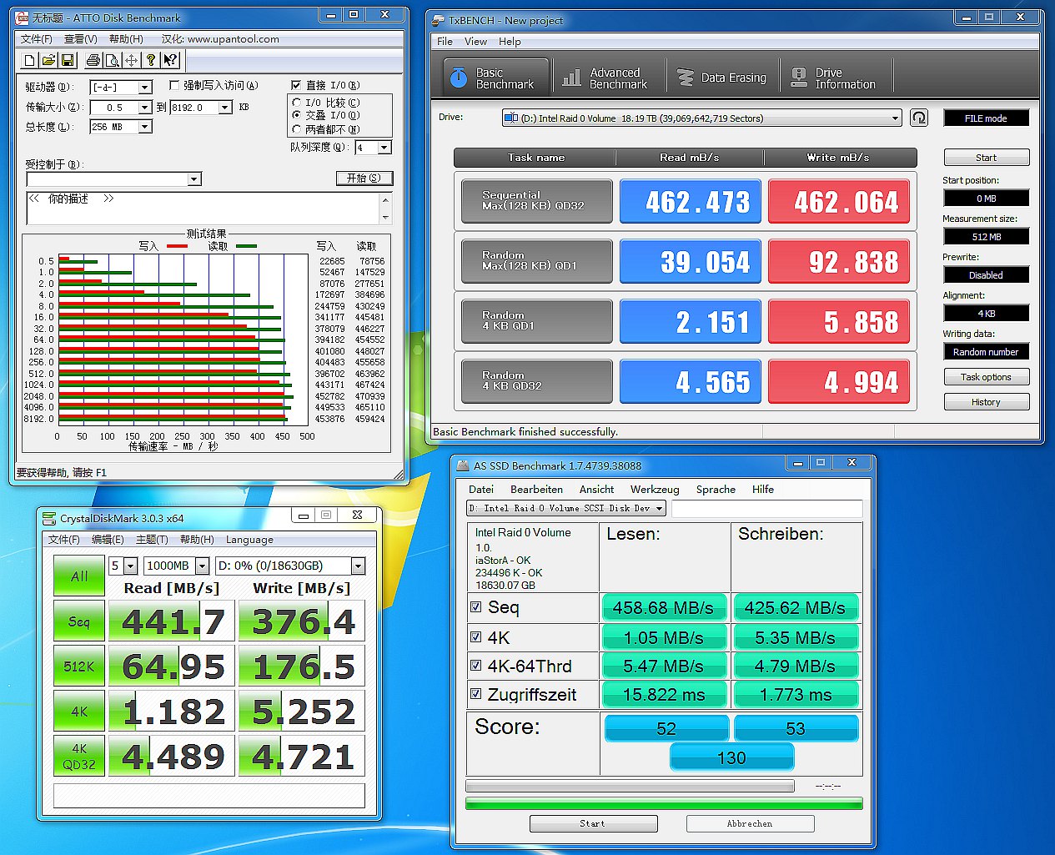This screenshot has width=1055, height=855.
Task: Open the CrystalDiskMark 1000MB size dropdown
Action: (x=202, y=566)
